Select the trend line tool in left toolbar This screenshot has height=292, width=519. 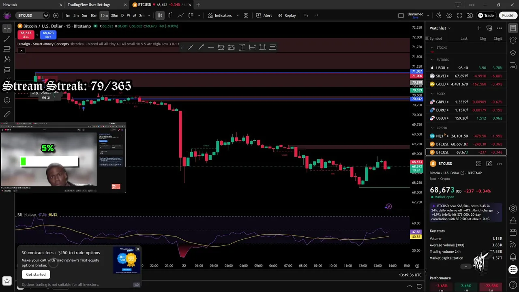[7, 39]
